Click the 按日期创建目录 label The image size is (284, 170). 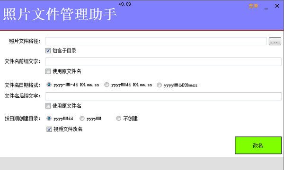pos(22,119)
